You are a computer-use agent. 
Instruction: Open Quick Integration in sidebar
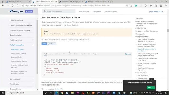tap(16, 35)
